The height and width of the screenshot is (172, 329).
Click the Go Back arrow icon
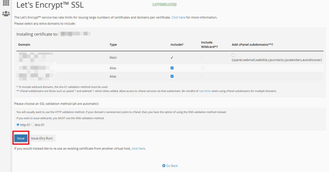[164, 166]
